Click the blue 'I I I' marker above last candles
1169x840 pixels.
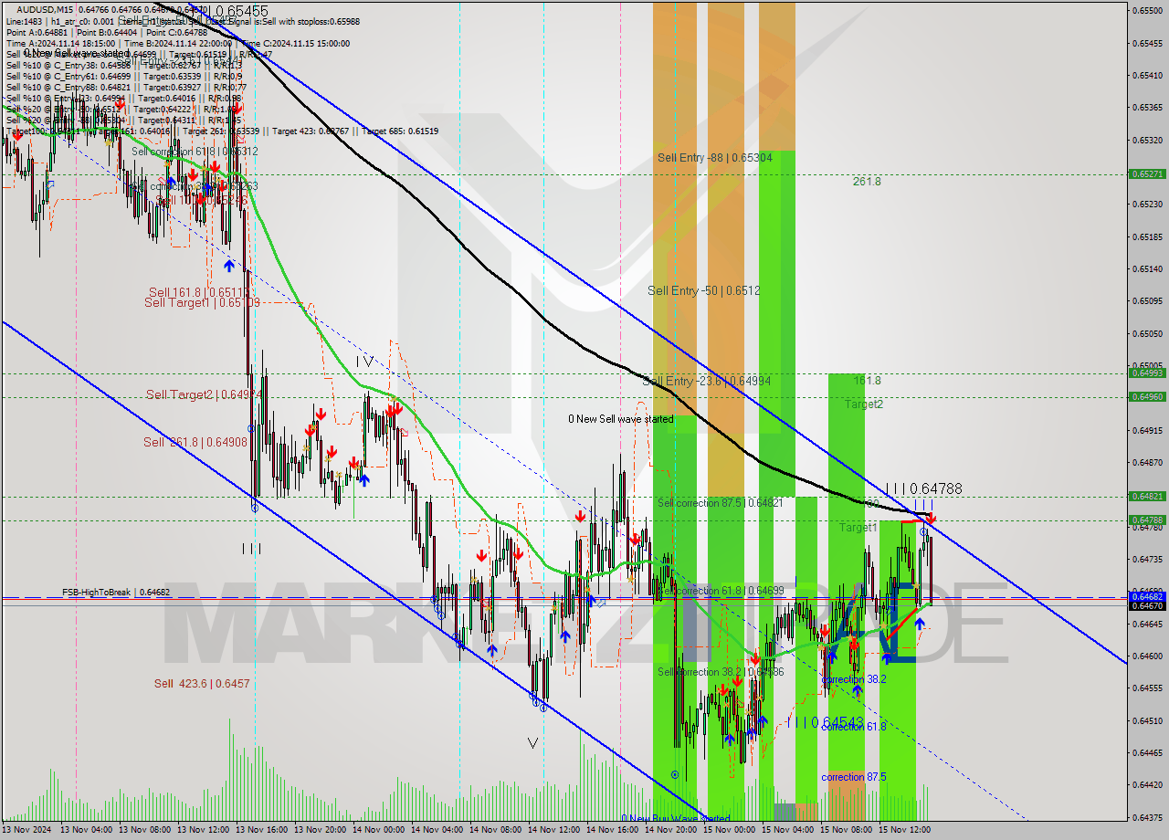pos(923,504)
